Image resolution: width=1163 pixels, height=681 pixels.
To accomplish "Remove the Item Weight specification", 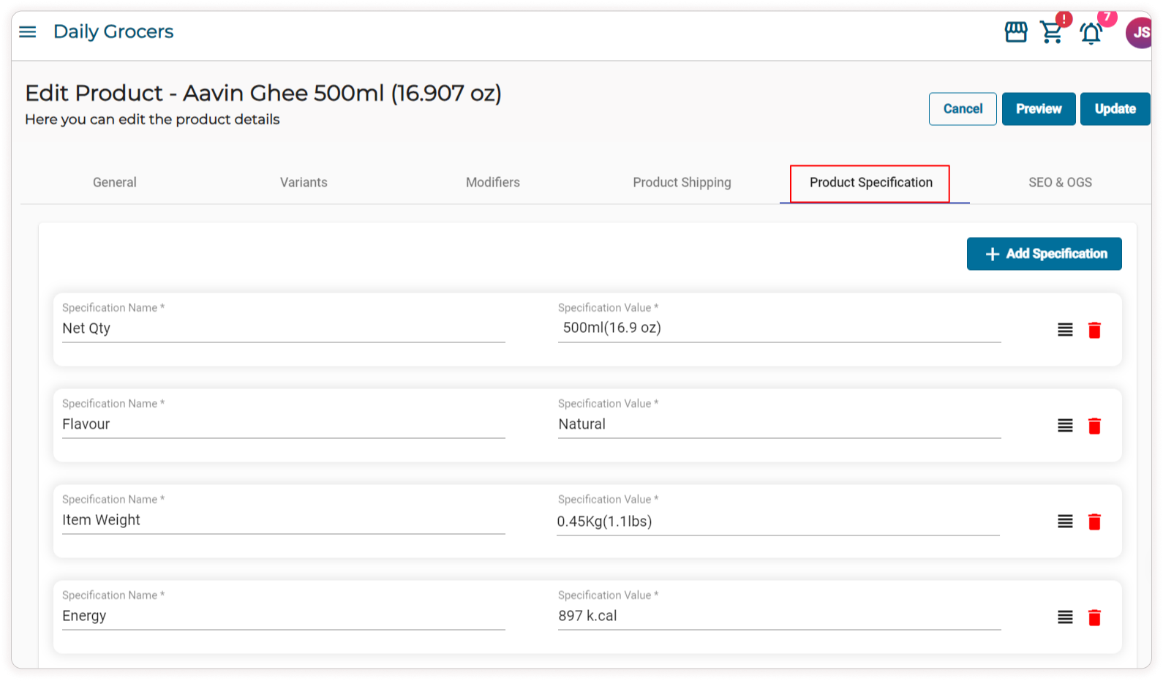I will [1094, 522].
